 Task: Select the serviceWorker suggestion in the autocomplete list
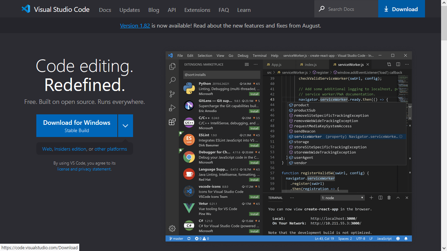pyautogui.click(x=347, y=137)
